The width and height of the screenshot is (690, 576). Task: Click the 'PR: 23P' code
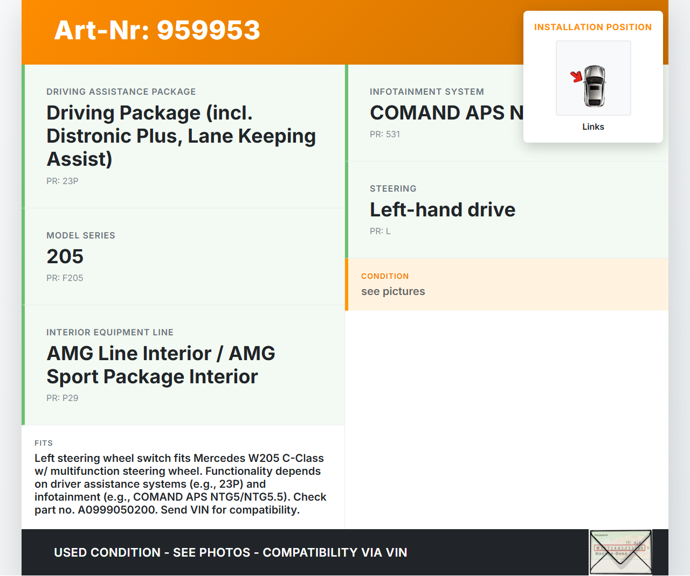coord(62,181)
